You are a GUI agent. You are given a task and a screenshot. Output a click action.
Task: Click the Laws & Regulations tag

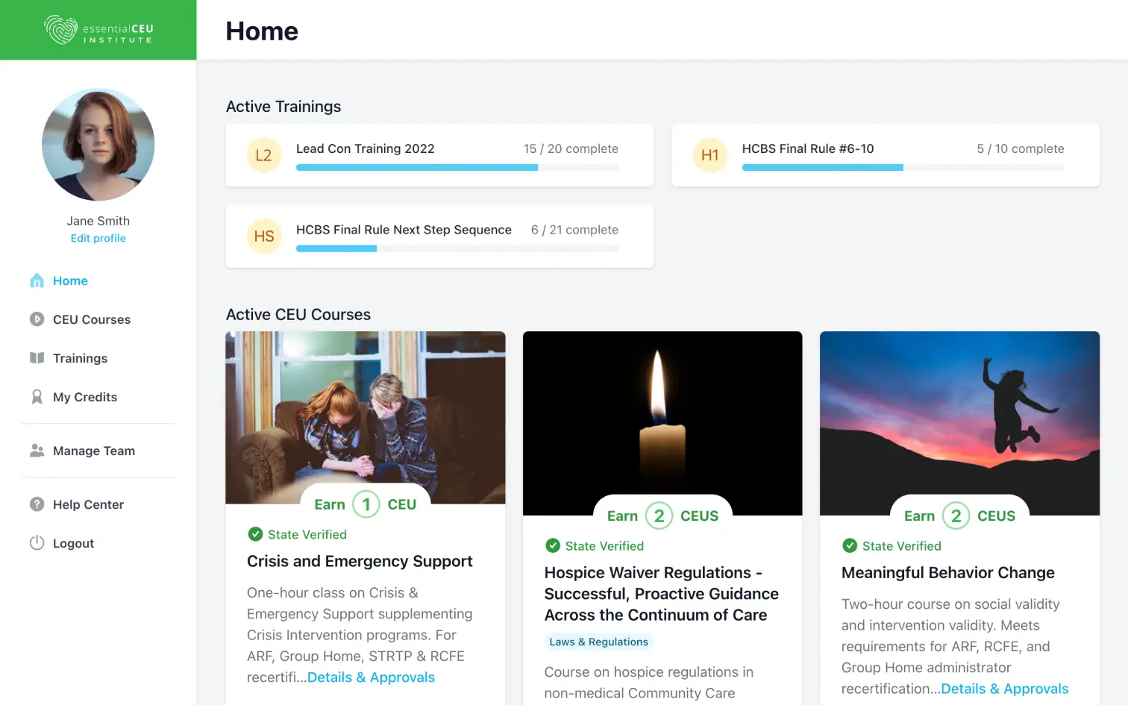pyautogui.click(x=598, y=642)
